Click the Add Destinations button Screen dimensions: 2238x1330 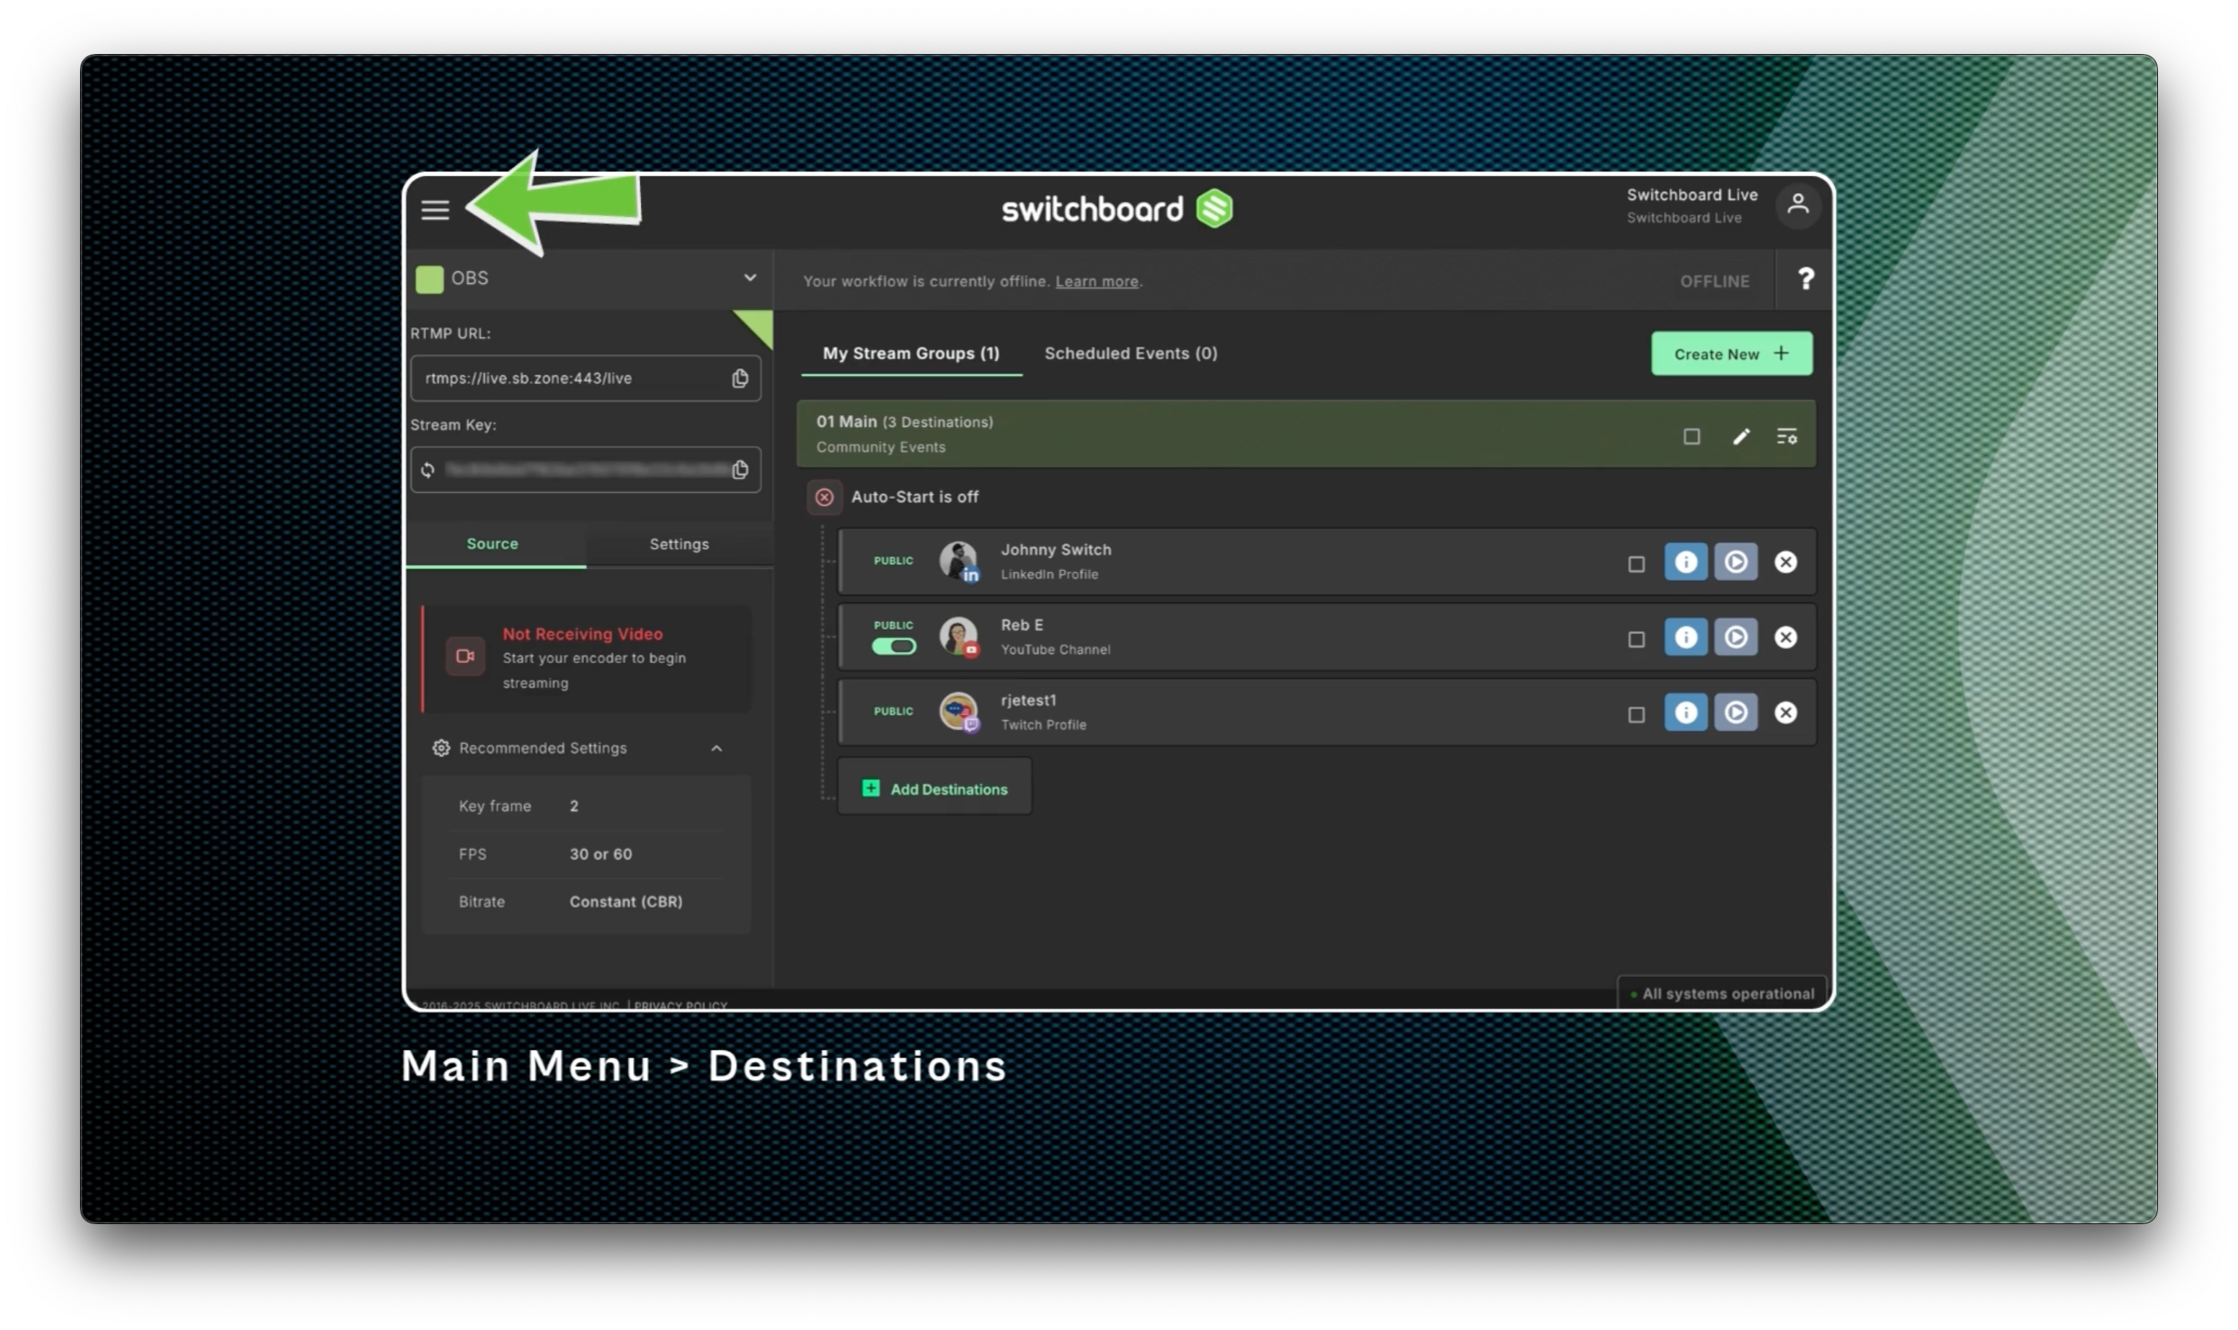[x=934, y=787]
